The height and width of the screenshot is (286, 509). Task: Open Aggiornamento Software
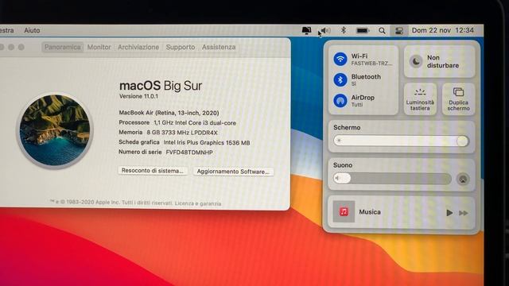233,172
